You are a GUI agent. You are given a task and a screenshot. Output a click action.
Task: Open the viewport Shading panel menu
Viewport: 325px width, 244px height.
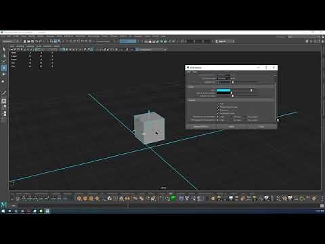(20, 46)
